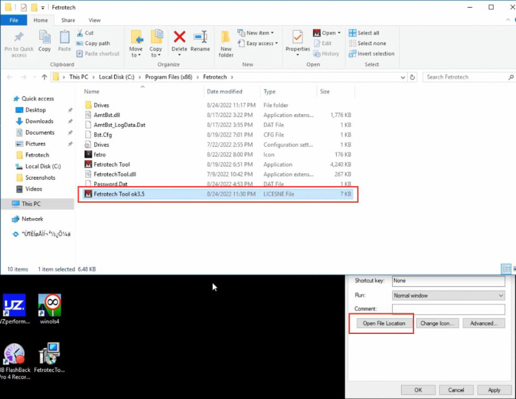Select Screenshots folder in sidebar
The image size is (516, 399).
[40, 178]
